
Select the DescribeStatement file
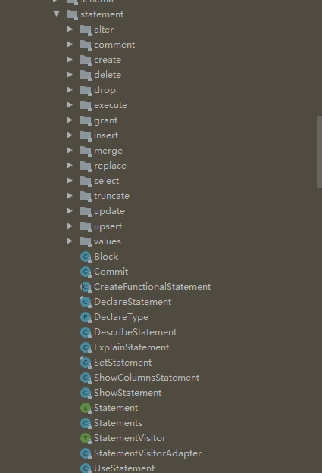pyautogui.click(x=136, y=332)
